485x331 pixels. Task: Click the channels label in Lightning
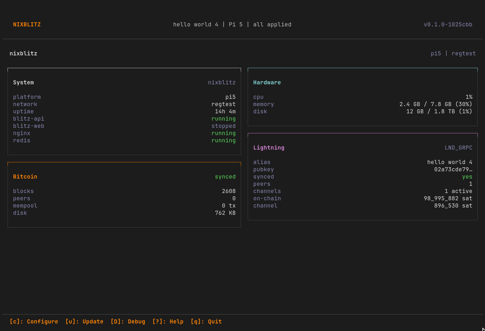point(267,191)
